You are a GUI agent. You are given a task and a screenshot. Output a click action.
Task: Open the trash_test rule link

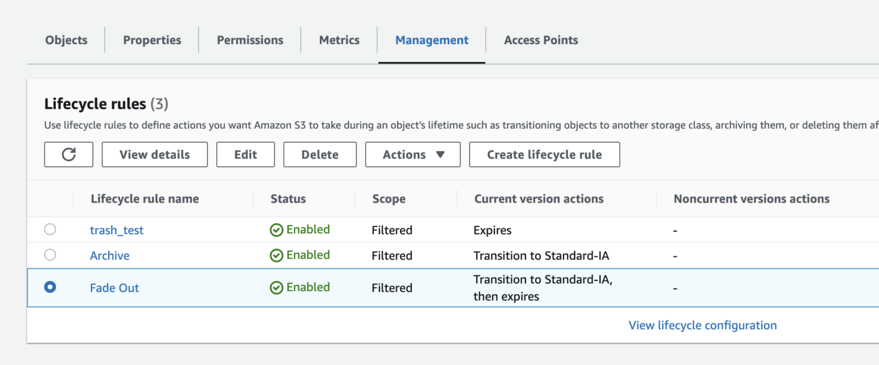pos(117,231)
